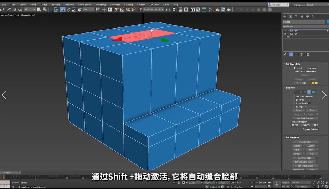Select Polygon sub-object level icon
Image resolution: width=329 pixels, height=189 pixels.
(309, 92)
